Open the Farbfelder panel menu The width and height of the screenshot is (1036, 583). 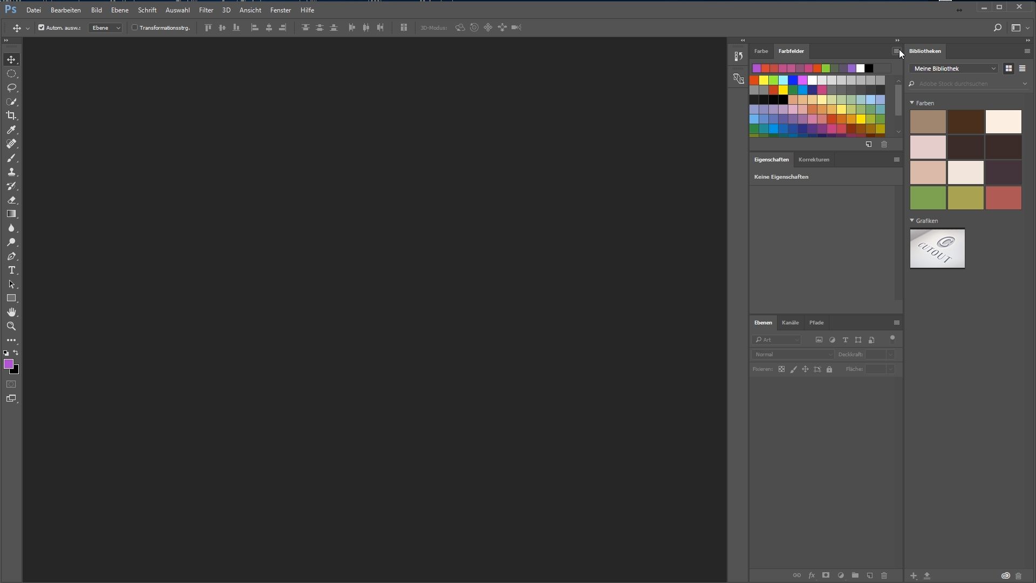896,51
